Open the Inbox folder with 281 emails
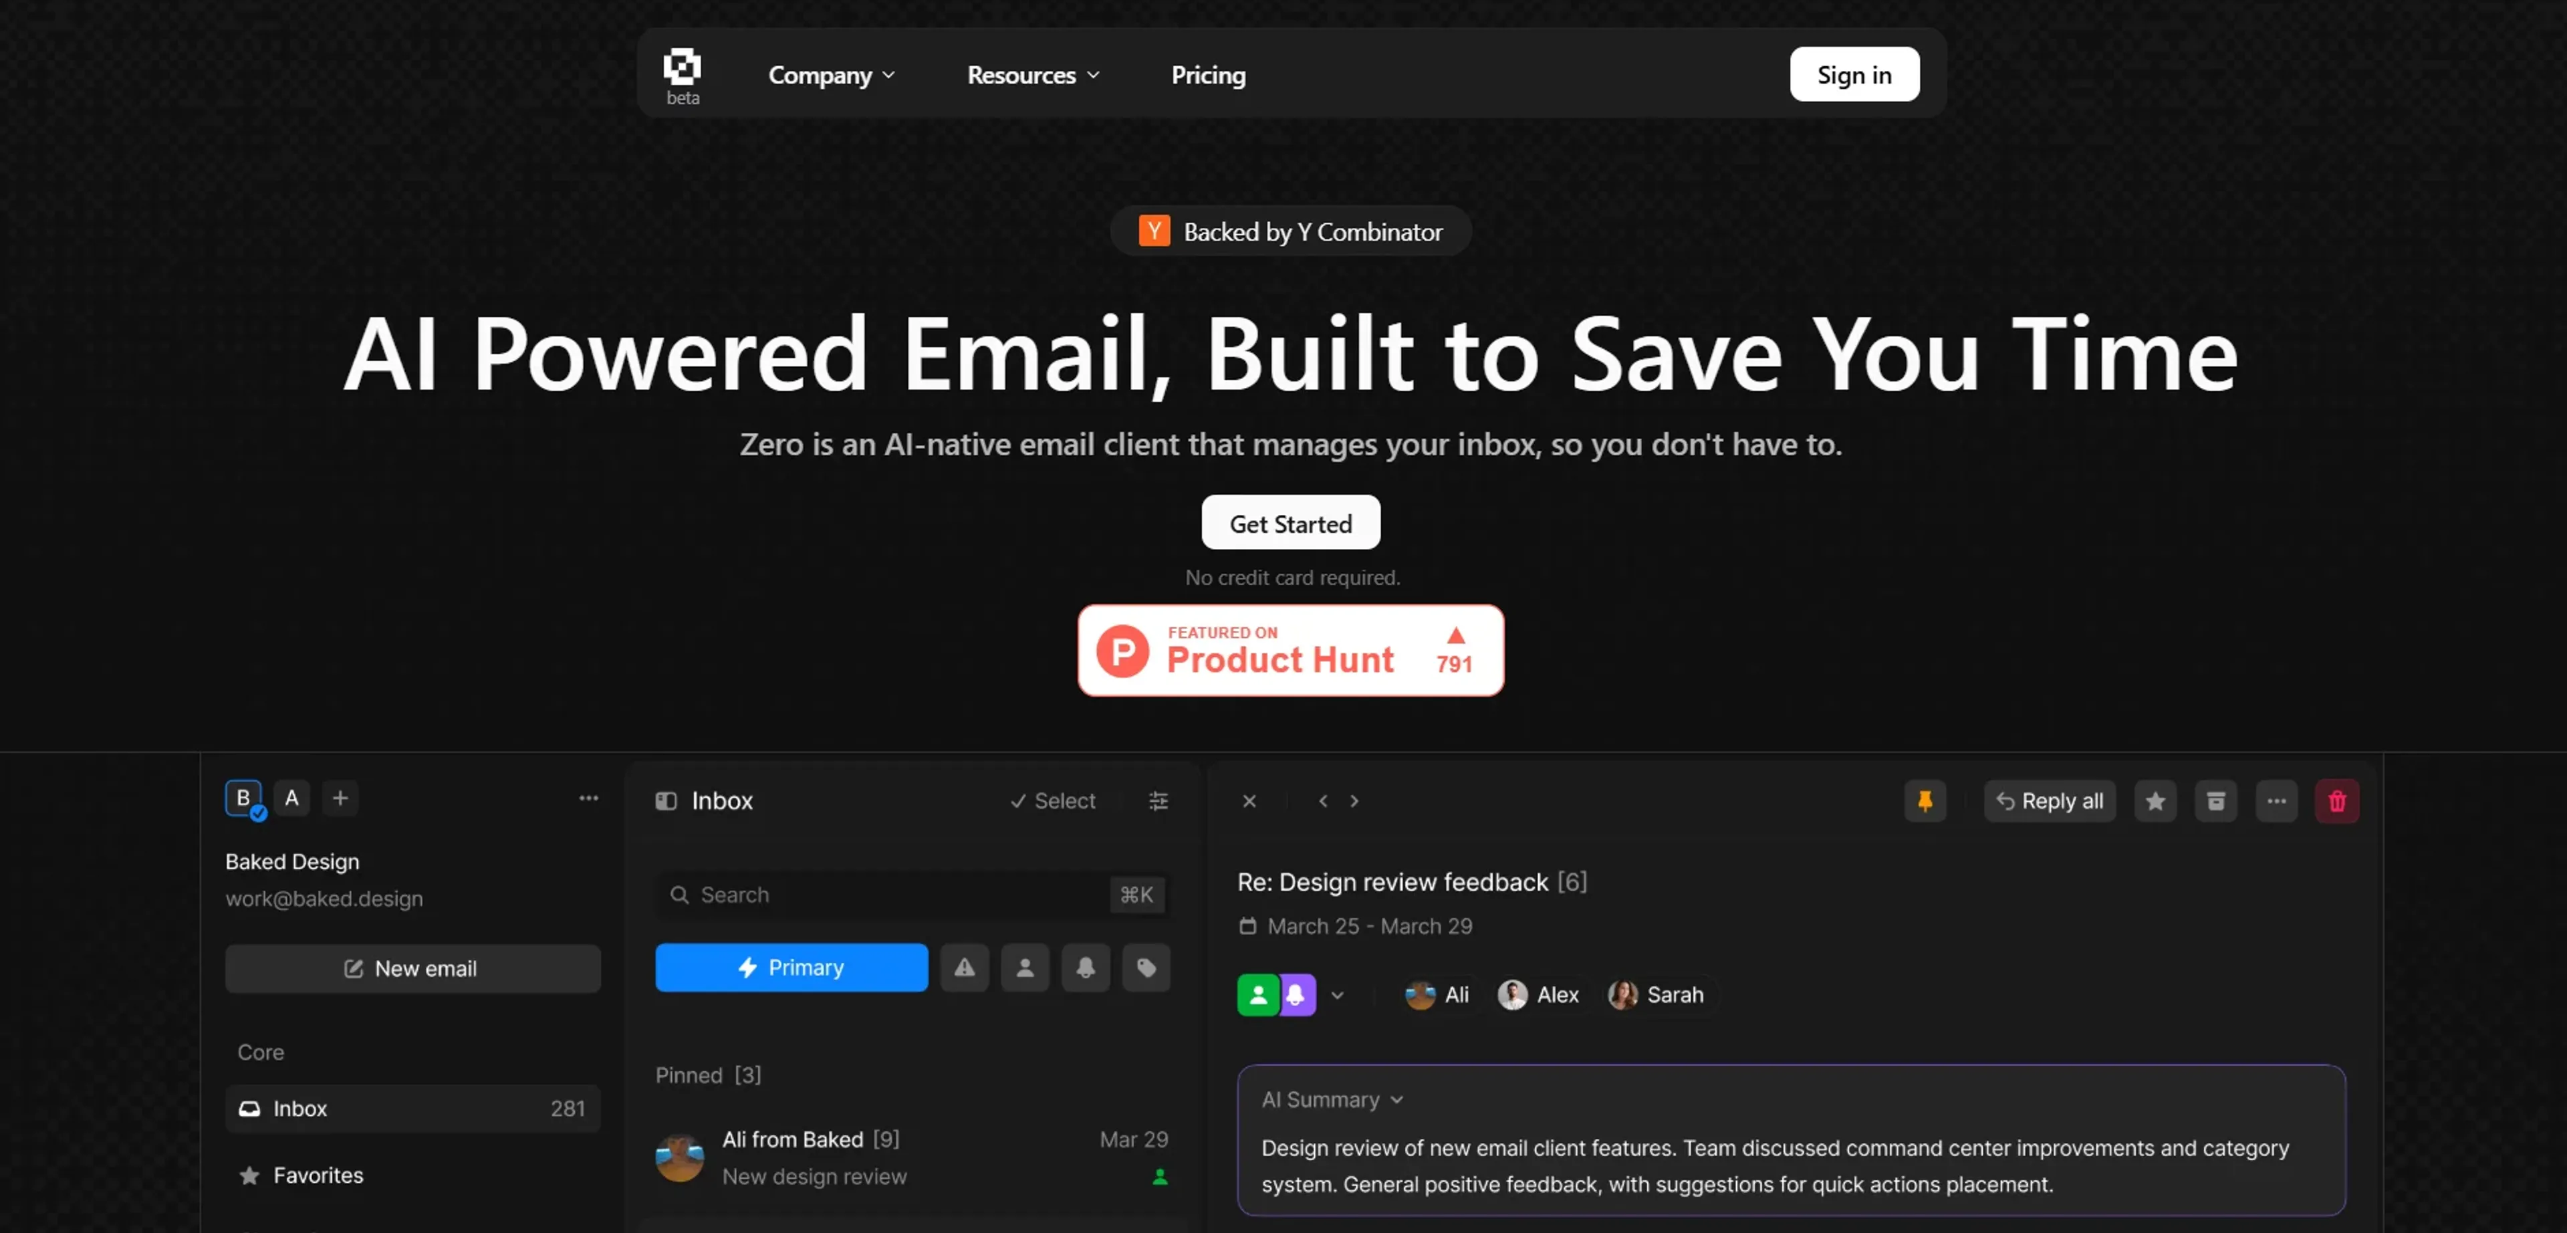2567x1233 pixels. point(412,1109)
